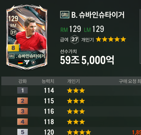The height and width of the screenshot is (135, 141).
Task: Click the GRU season badge beside player name
Action: click(x=65, y=15)
